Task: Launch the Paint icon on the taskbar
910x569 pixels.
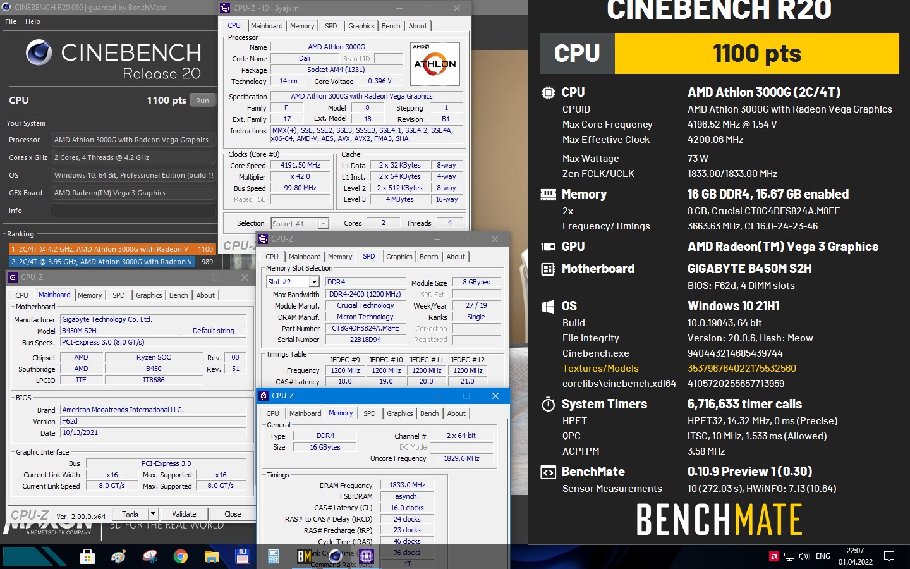Action: coord(118,556)
